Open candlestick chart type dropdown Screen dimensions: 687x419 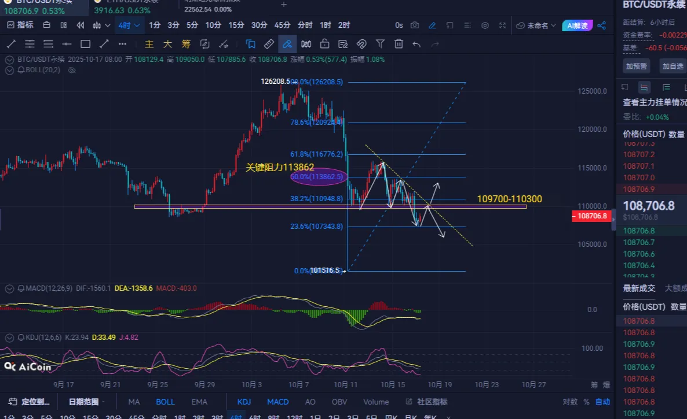click(x=101, y=25)
